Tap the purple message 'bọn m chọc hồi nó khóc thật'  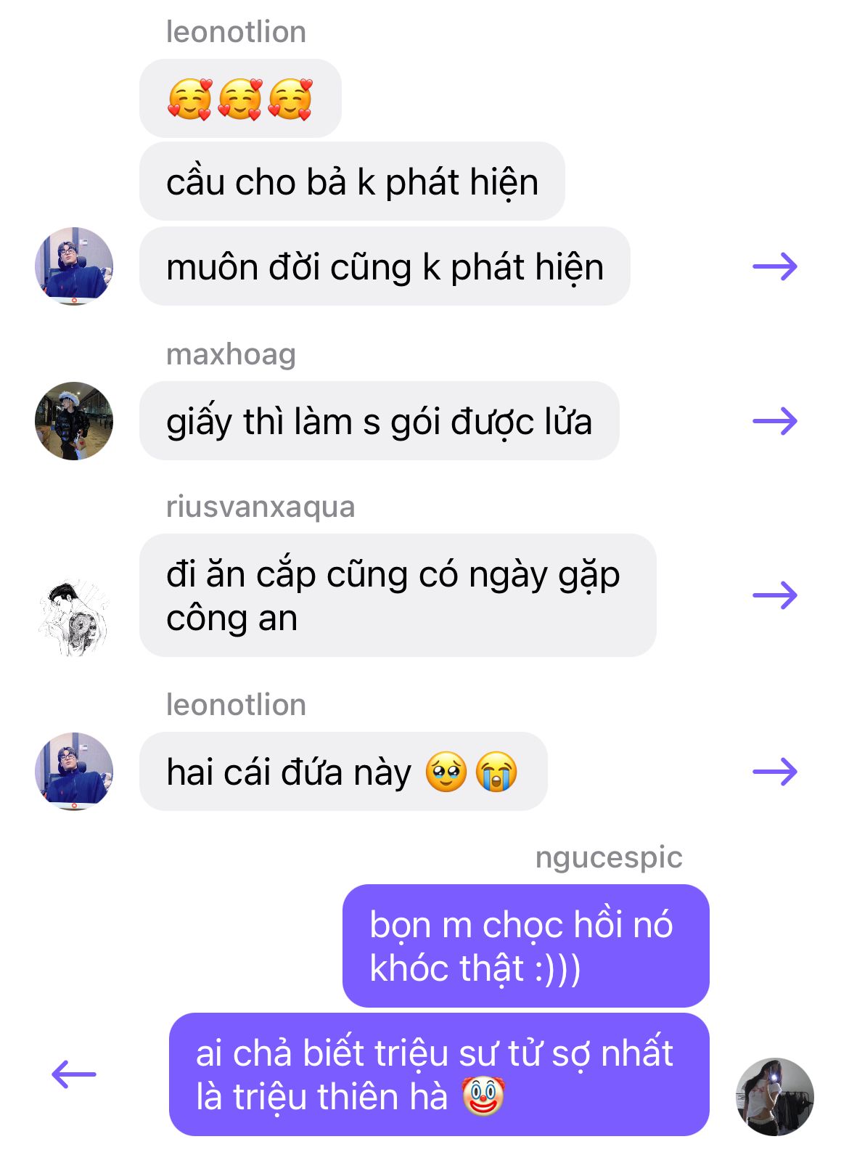point(525,946)
